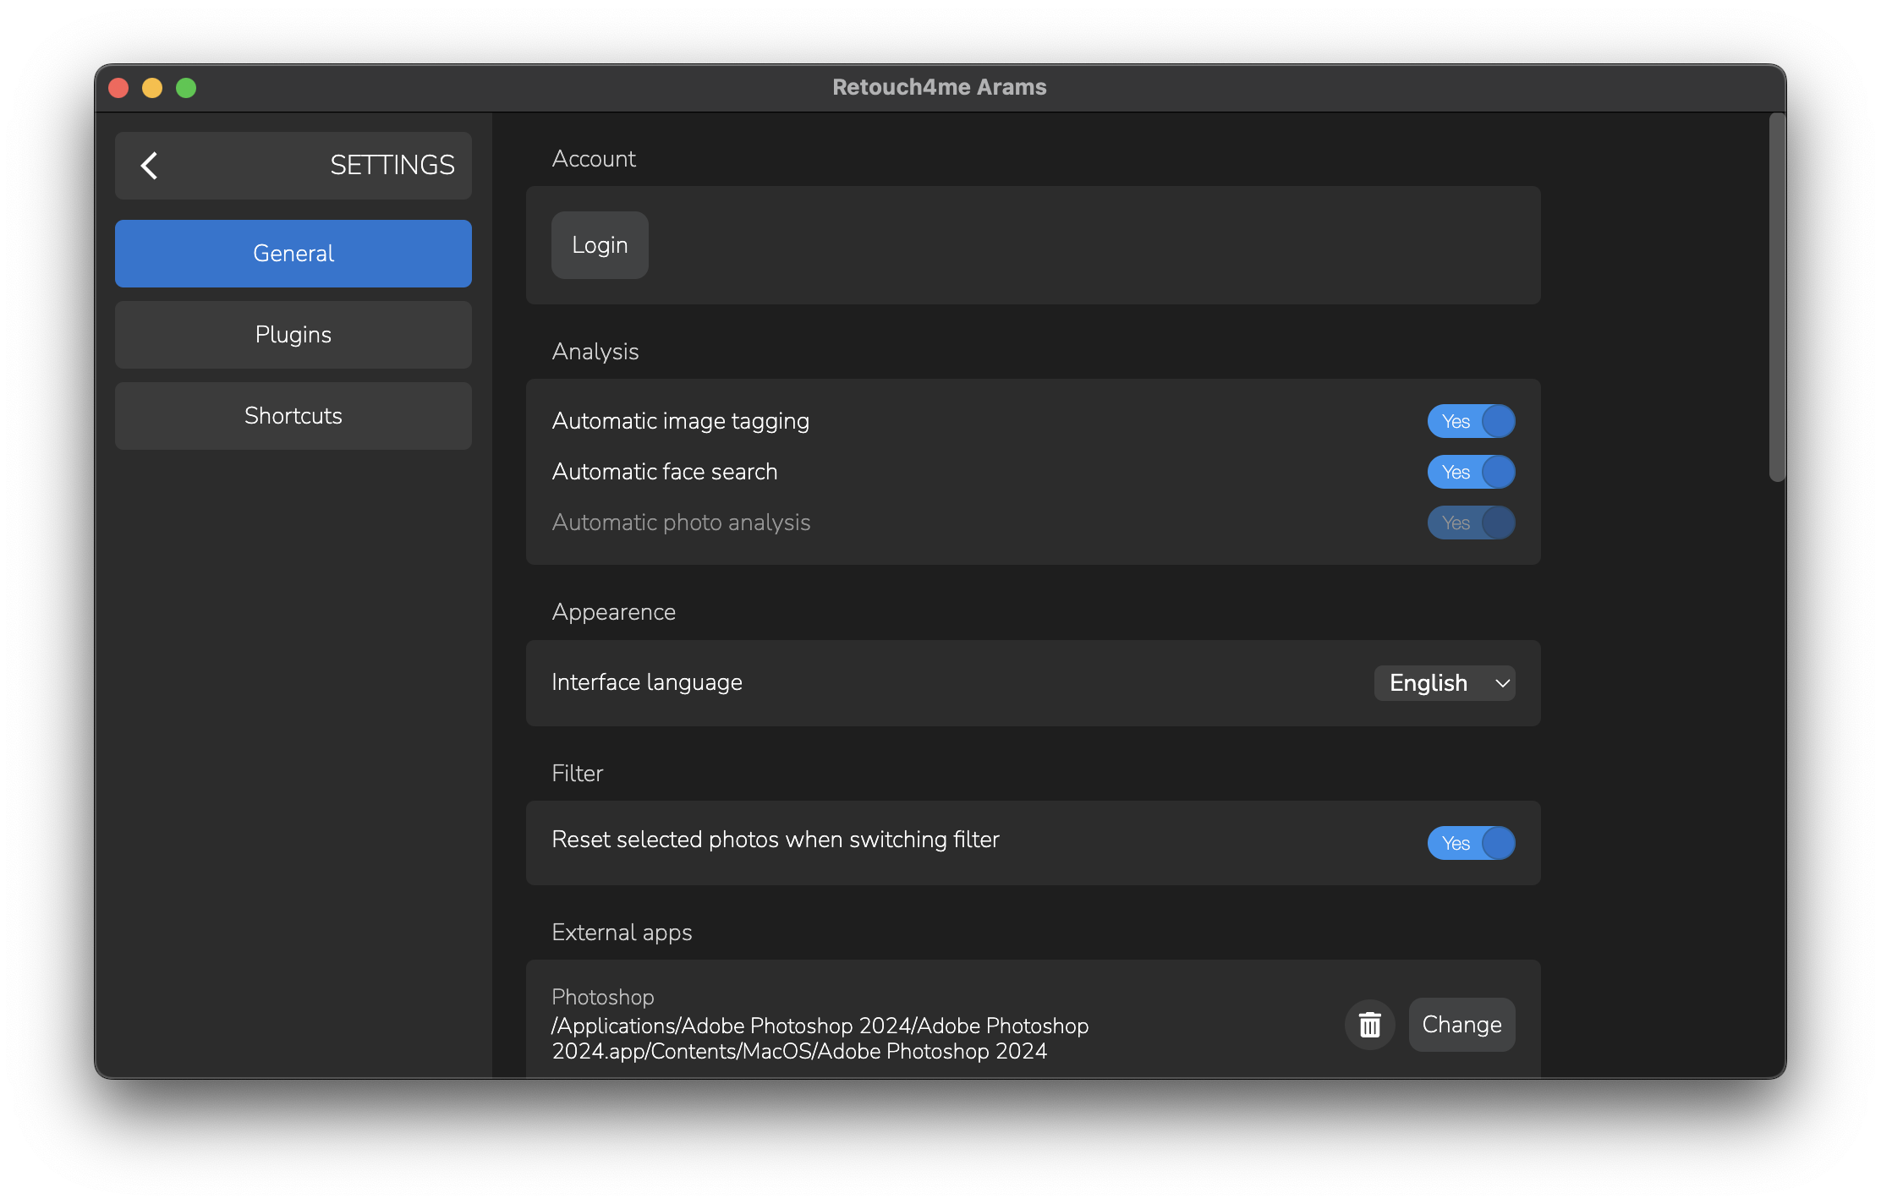Screen dimensions: 1881x1204
Task: Click the Retouch4me Arams window title
Action: coord(939,87)
